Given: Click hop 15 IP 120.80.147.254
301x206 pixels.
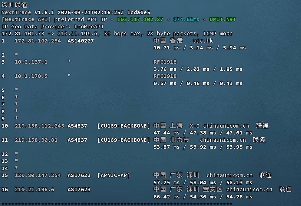Looking at the screenshot, I should point(38,175).
